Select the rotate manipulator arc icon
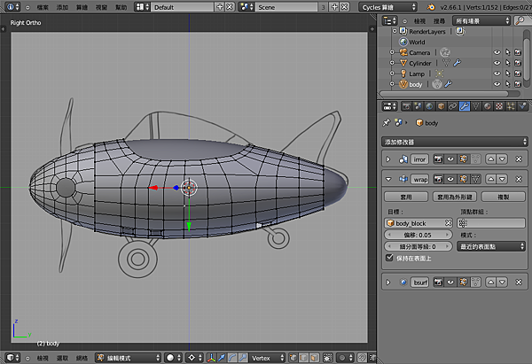Image resolution: width=532 pixels, height=364 pixels. [232, 358]
